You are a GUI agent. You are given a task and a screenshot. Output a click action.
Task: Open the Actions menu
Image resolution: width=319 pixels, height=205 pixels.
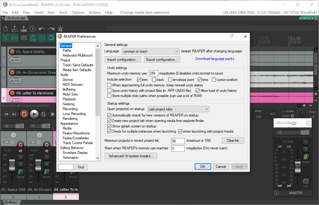point(94,12)
